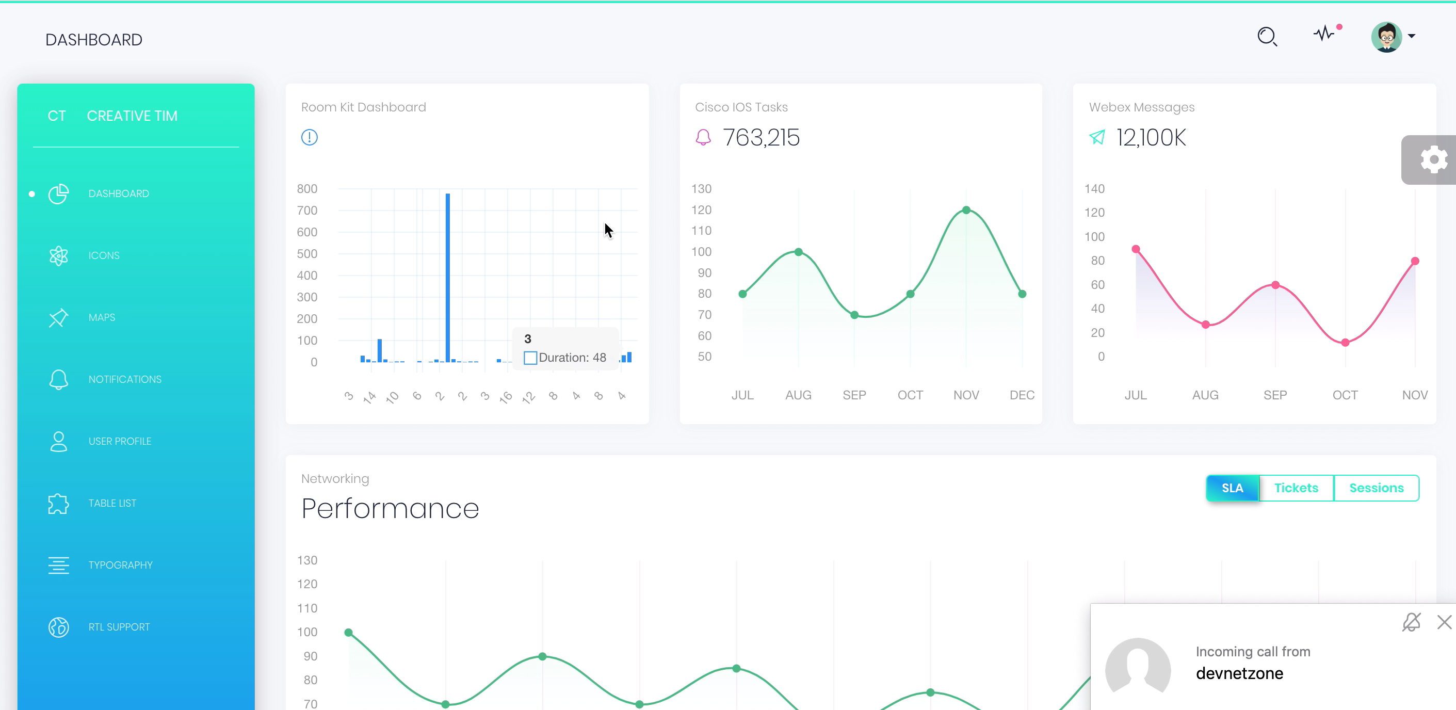Viewport: 1456px width, 710px height.
Task: Click the incoming call avatar thumbnail
Action: click(1138, 668)
